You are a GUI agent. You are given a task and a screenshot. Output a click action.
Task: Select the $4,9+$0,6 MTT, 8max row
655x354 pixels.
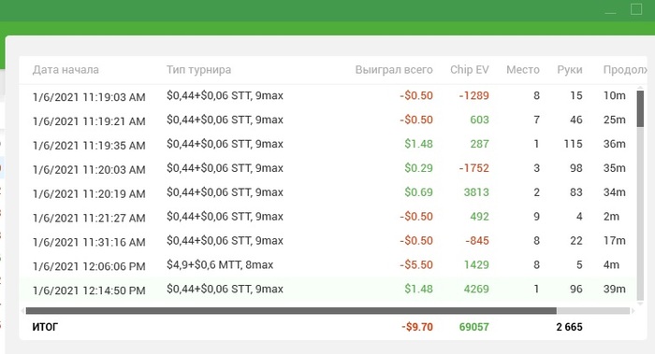pyautogui.click(x=327, y=265)
